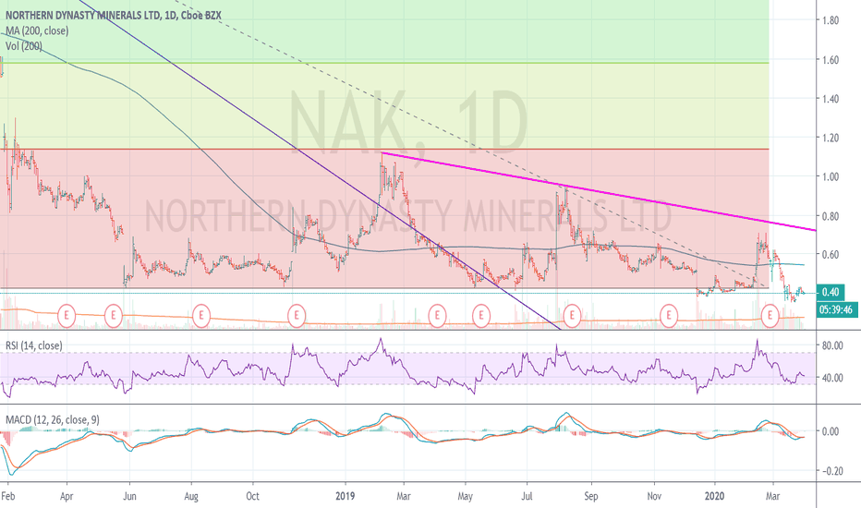Select the earnings marker in early April 2019
Screen dimensions: 861x508
tap(437, 315)
